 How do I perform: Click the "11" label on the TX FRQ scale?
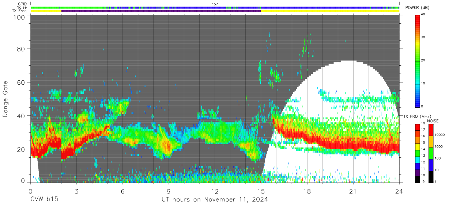tap(424, 169)
